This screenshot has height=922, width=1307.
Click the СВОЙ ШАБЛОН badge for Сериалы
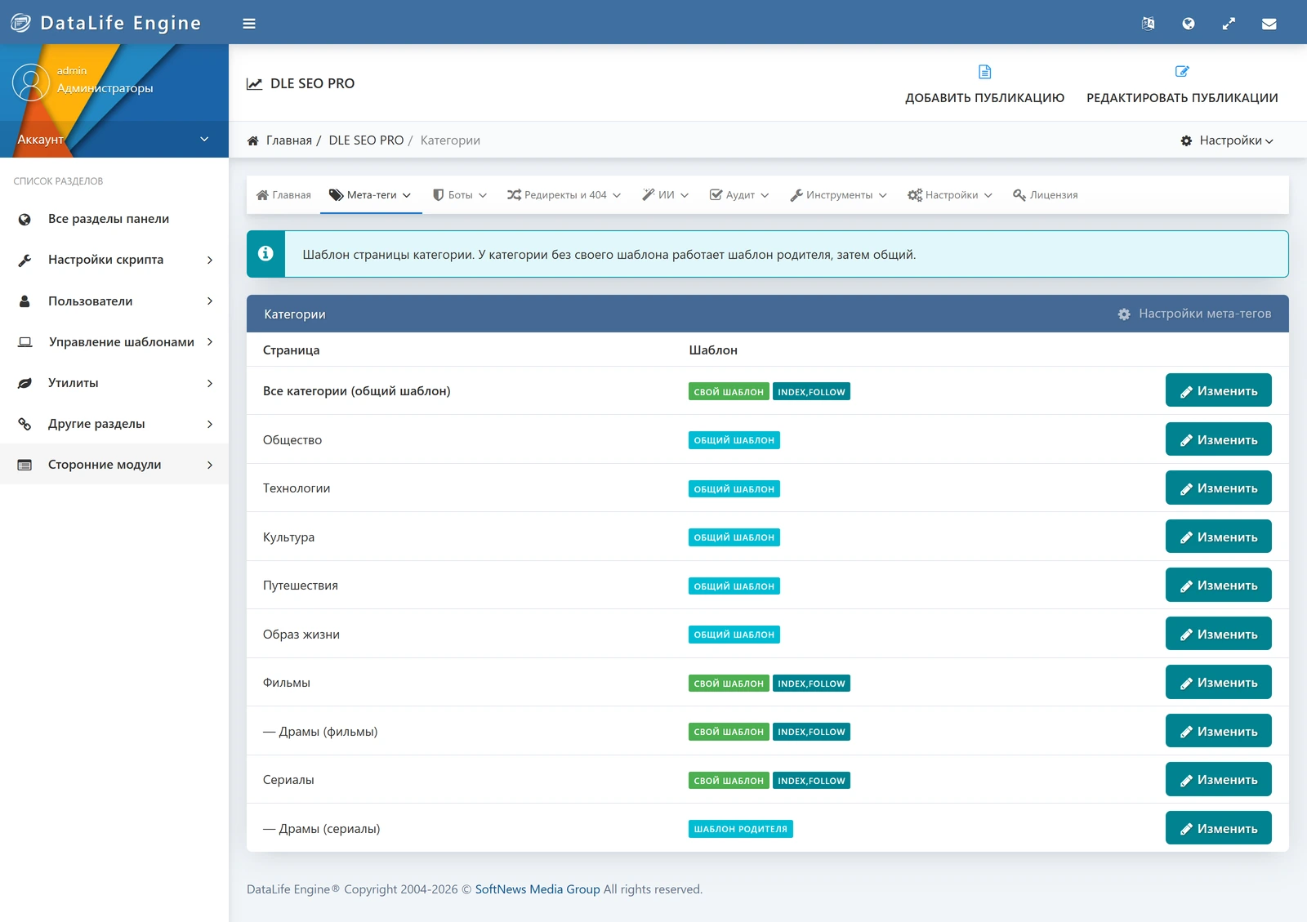pyautogui.click(x=729, y=781)
